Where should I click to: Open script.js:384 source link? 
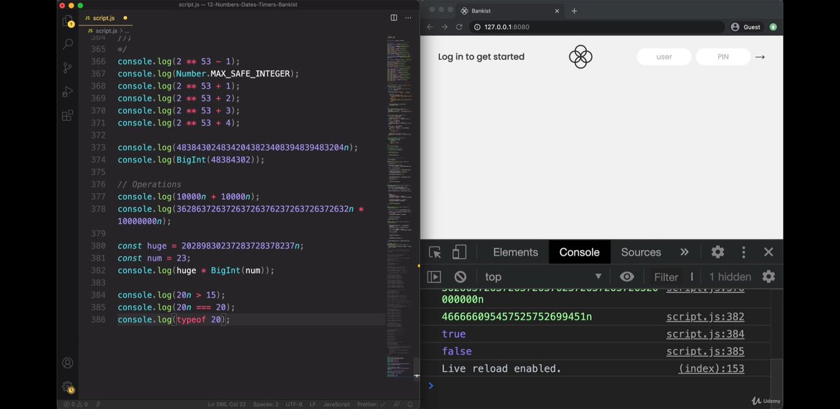click(x=705, y=334)
